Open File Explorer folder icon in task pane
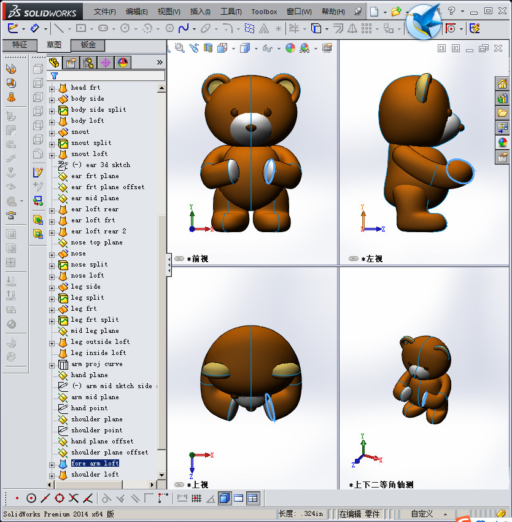The image size is (512, 522). pos(502,113)
